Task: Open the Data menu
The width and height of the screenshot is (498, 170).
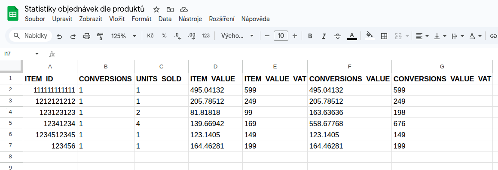Action: pyautogui.click(x=165, y=19)
